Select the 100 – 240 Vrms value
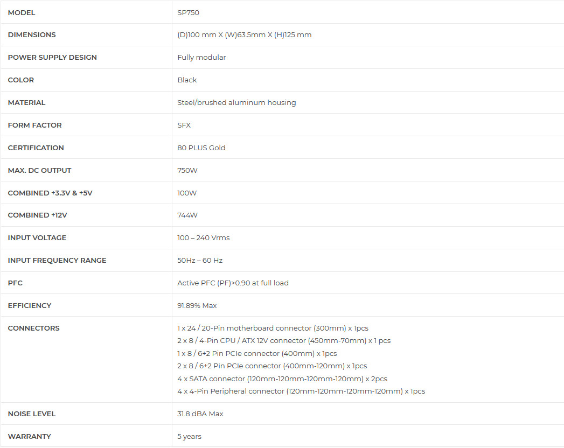 pos(204,238)
